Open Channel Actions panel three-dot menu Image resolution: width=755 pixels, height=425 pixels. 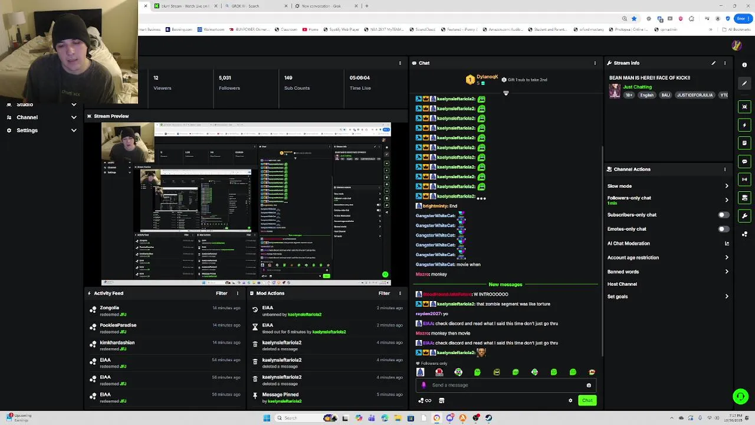[725, 169]
